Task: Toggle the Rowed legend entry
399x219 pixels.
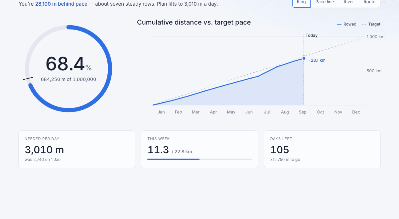Action: [346, 24]
